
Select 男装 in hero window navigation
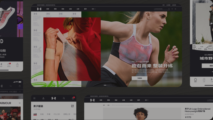(x=63, y=9)
